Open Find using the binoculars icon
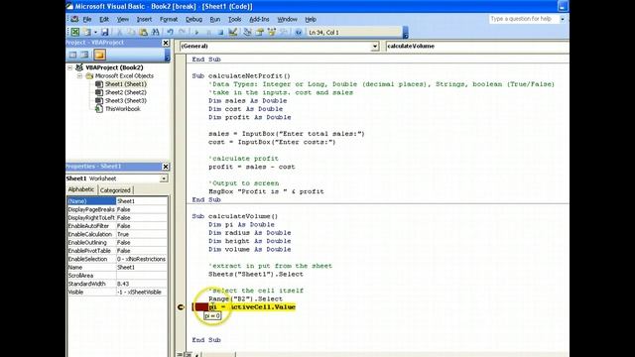Viewport: 635px width, 357px height. 155,32
